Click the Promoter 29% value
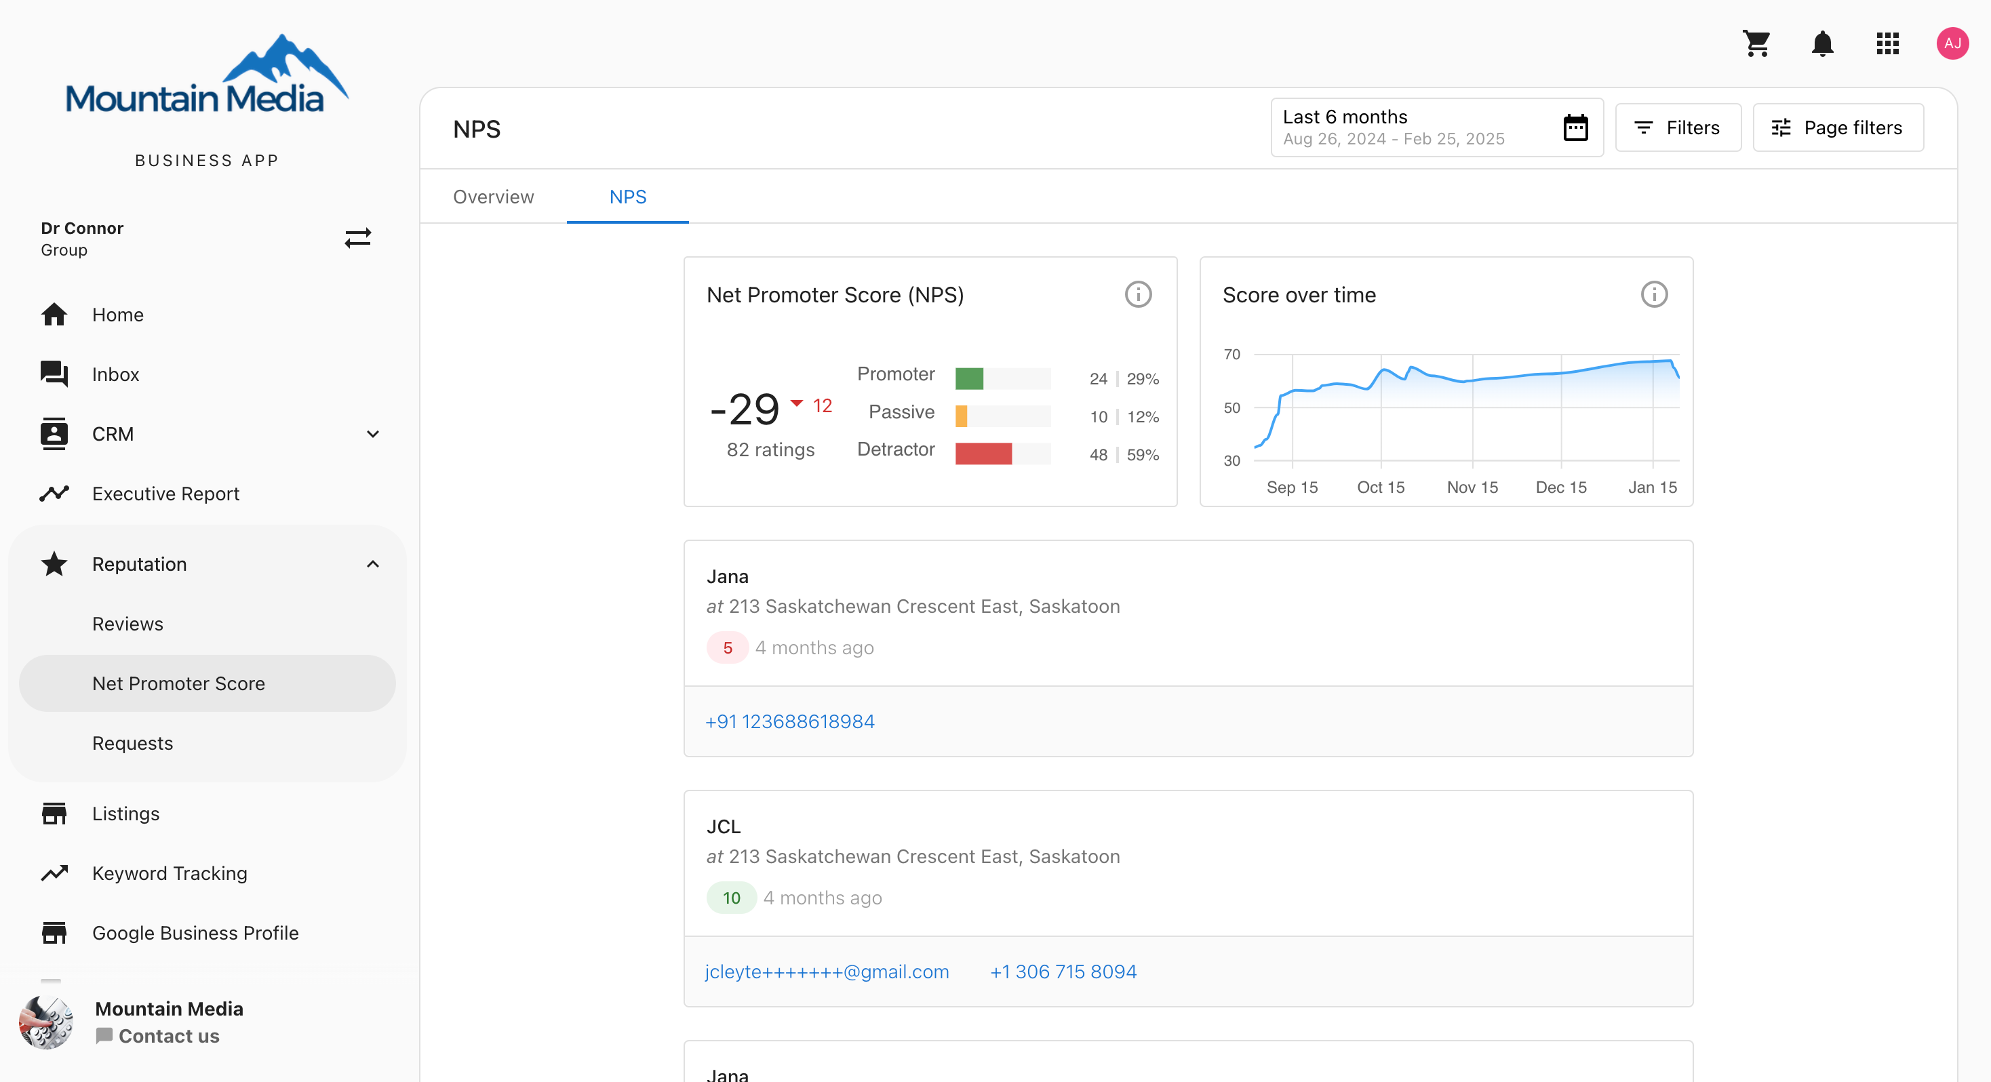Image resolution: width=1991 pixels, height=1082 pixels. 1143,379
